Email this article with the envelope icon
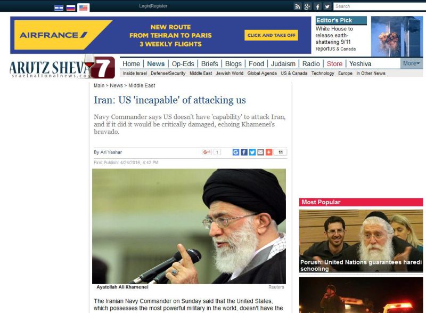426x313 pixels. click(x=260, y=153)
